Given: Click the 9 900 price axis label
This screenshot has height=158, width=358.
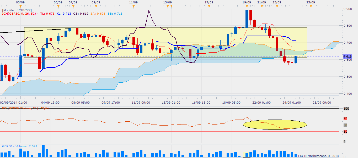Looking at the screenshot, I should coord(348,9).
